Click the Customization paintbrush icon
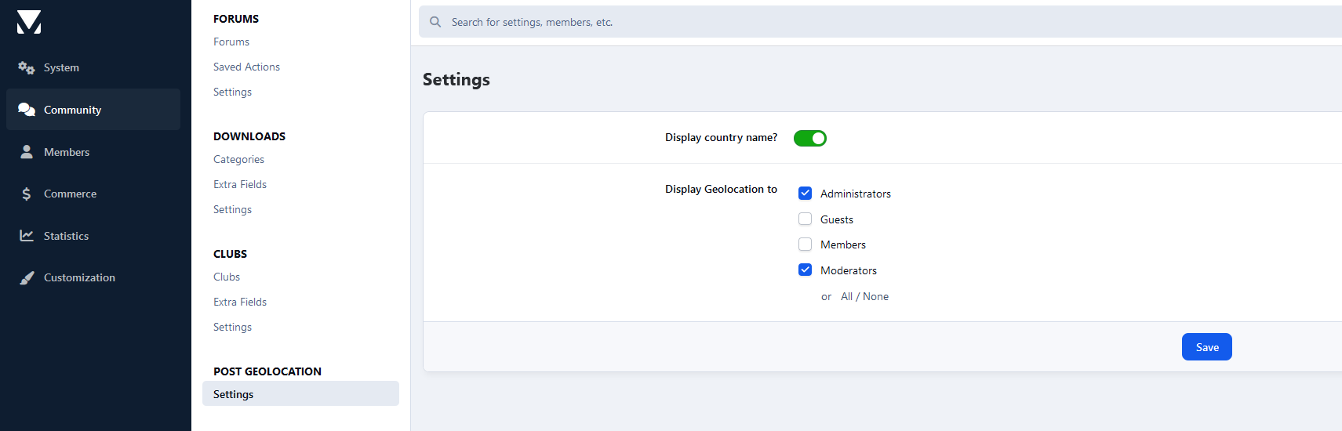This screenshot has height=431, width=1342. pos(27,277)
